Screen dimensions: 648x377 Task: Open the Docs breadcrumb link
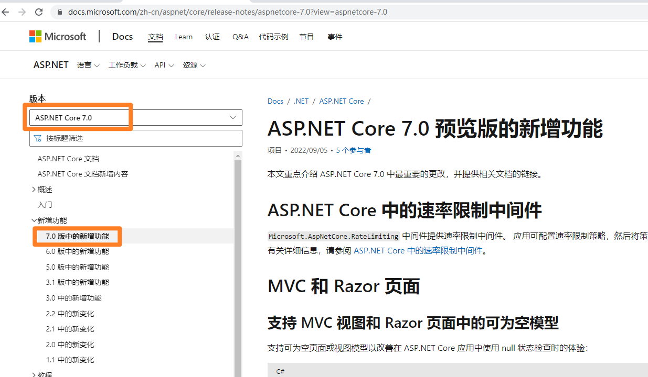[x=275, y=101]
